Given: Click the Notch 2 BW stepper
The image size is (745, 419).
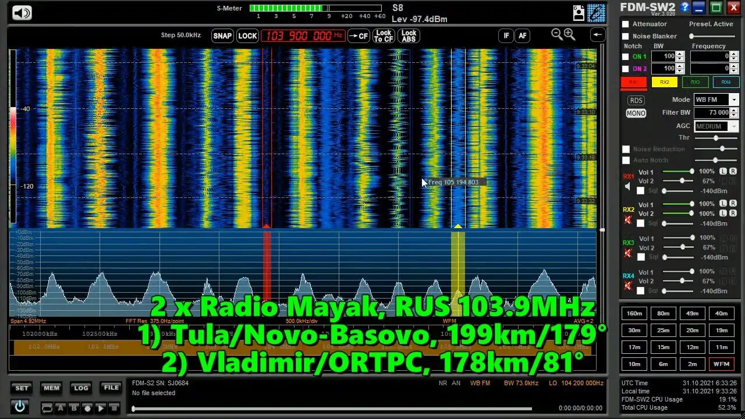Looking at the screenshot, I should point(680,69).
